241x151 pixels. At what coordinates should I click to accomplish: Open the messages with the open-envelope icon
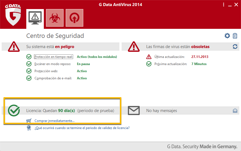pyautogui.click(x=235, y=110)
